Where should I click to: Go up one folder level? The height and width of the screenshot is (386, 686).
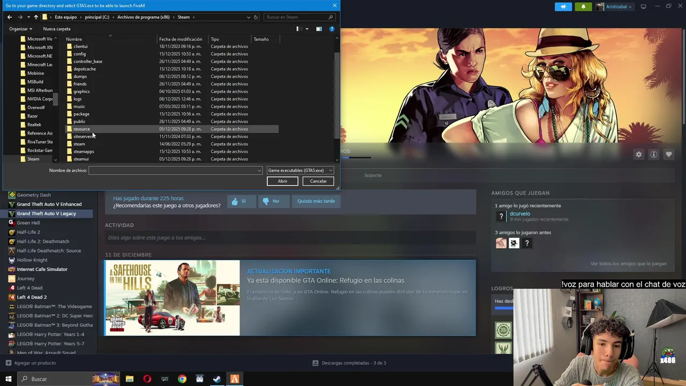(x=35, y=17)
